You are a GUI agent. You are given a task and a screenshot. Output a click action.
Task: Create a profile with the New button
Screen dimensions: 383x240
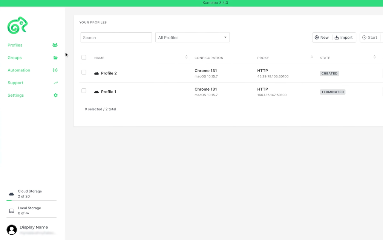click(x=322, y=38)
